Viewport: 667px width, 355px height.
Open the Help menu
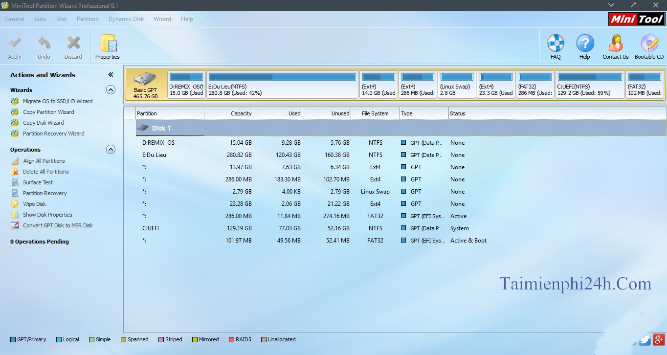click(x=187, y=19)
